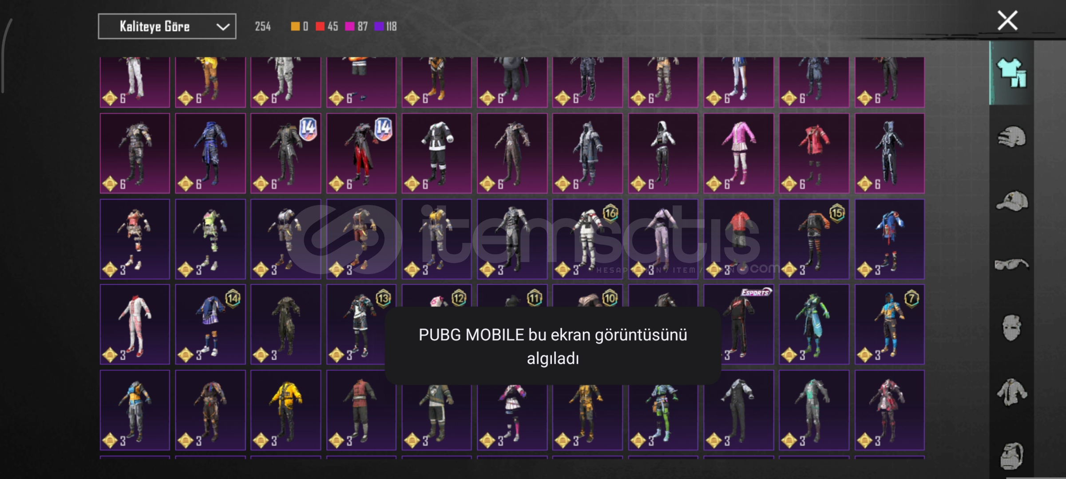This screenshot has height=479, width=1066.
Task: Open the outfits category icon in sidebar
Action: click(x=1011, y=73)
